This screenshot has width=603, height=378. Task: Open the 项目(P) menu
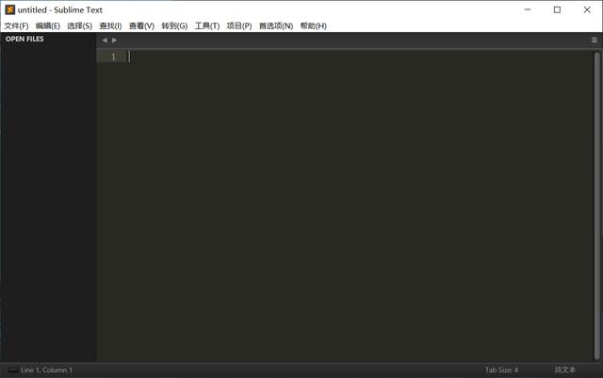point(239,25)
